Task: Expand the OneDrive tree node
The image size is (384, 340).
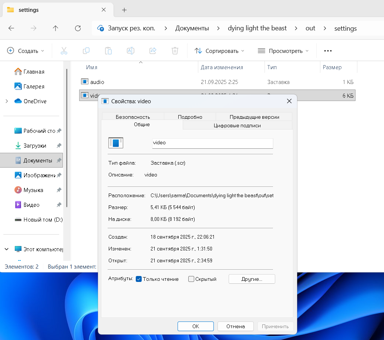Action: tap(7, 101)
